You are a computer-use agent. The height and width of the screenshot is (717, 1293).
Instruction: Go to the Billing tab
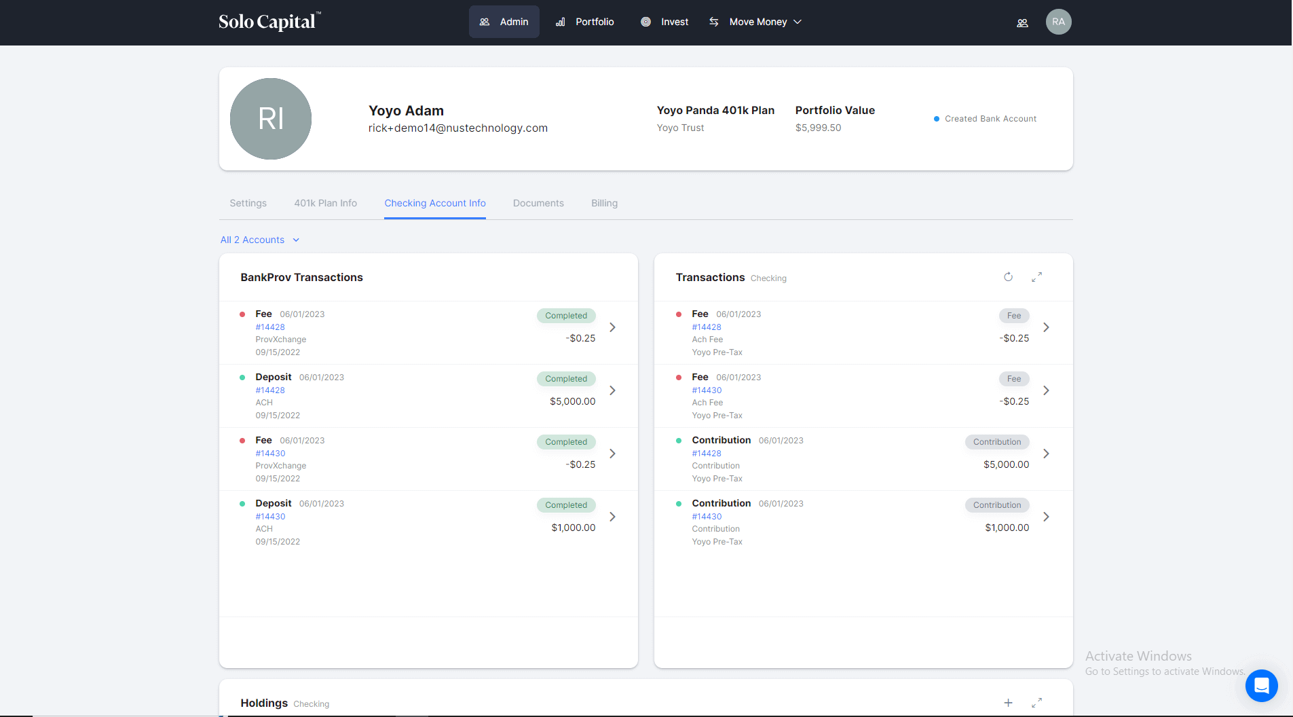click(x=604, y=203)
